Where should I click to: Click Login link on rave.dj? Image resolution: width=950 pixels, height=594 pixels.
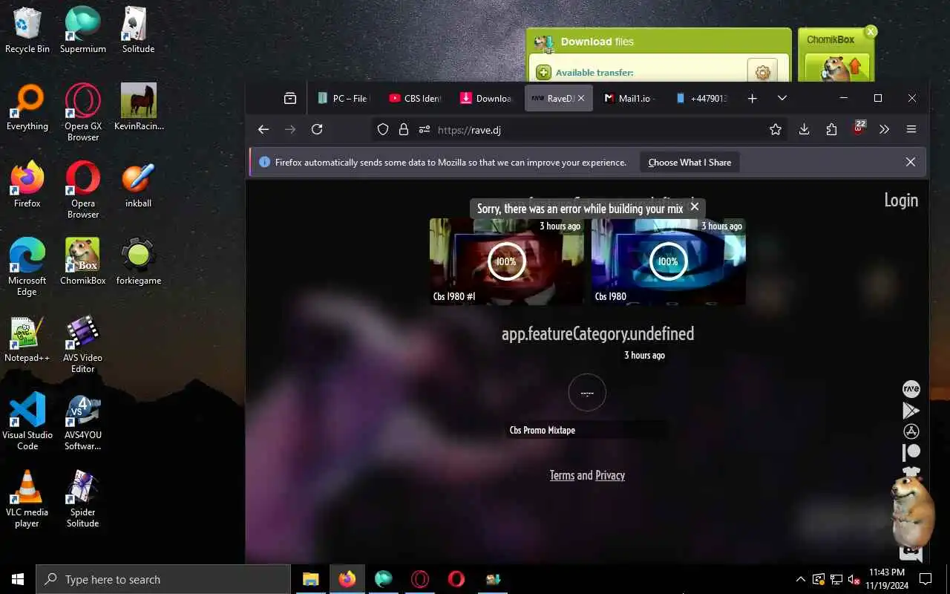click(901, 200)
